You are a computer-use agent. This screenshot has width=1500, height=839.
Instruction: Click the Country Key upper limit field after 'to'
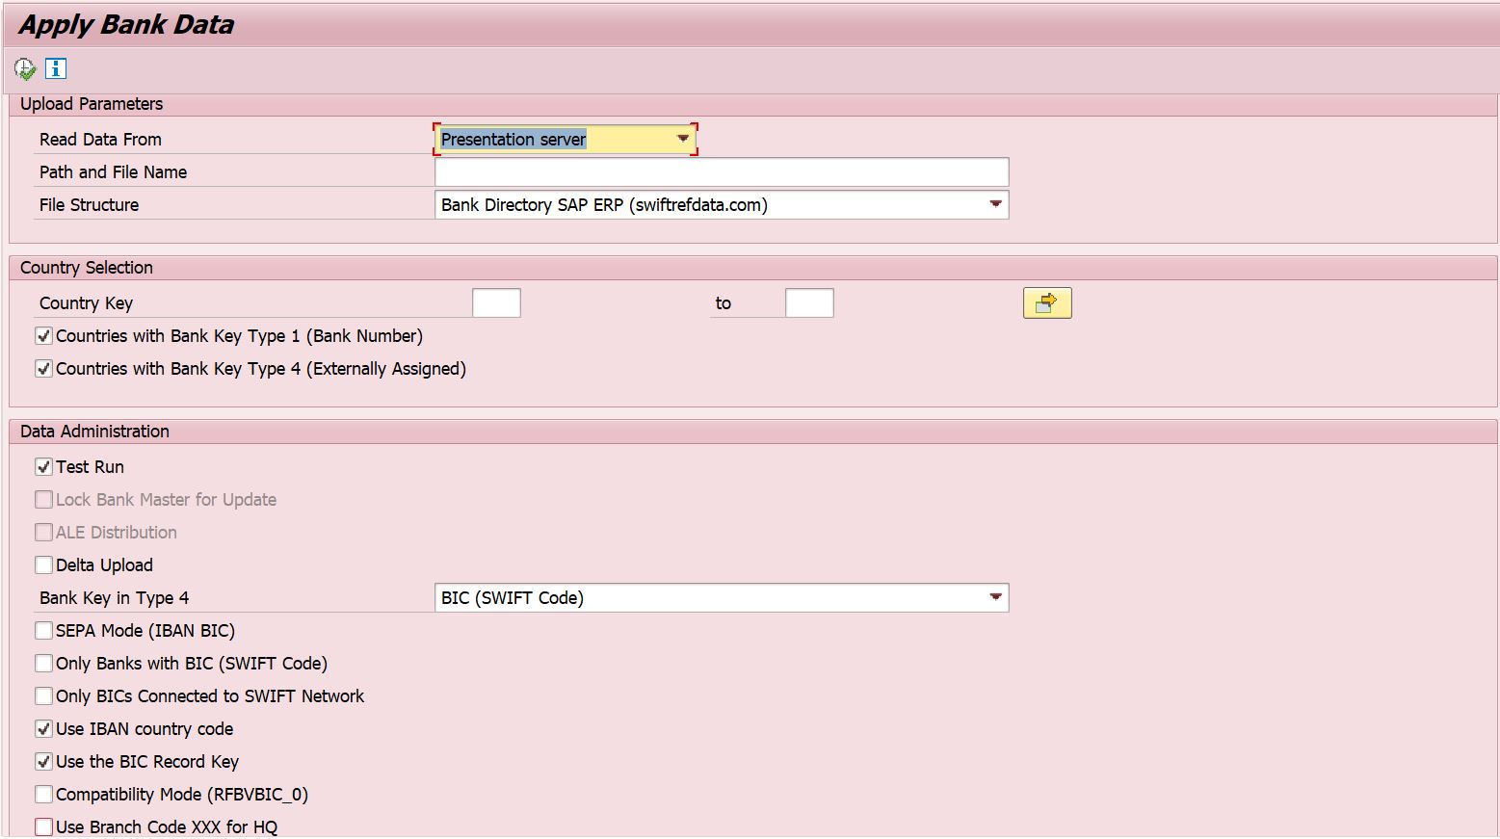[808, 302]
